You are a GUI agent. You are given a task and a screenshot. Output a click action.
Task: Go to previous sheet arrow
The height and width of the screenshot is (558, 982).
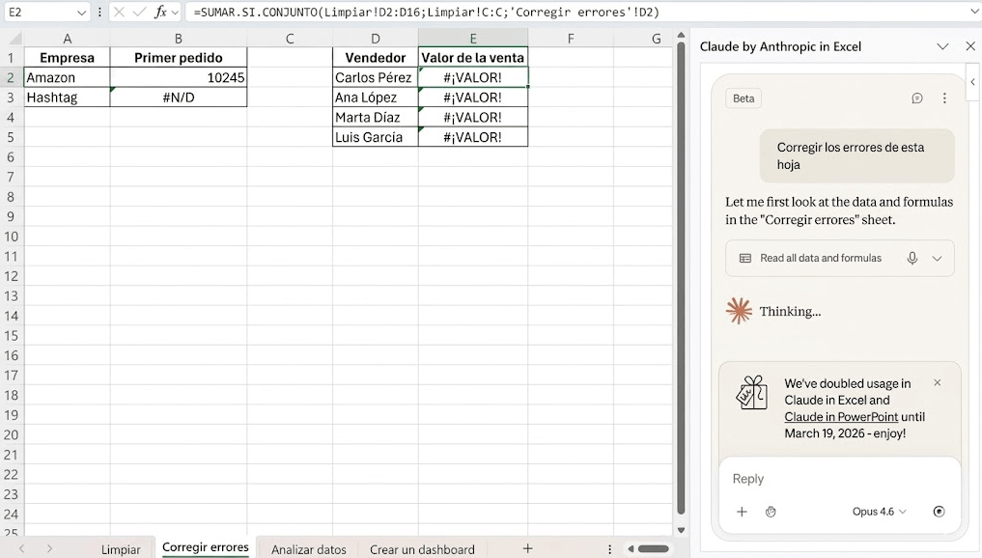[x=22, y=548]
